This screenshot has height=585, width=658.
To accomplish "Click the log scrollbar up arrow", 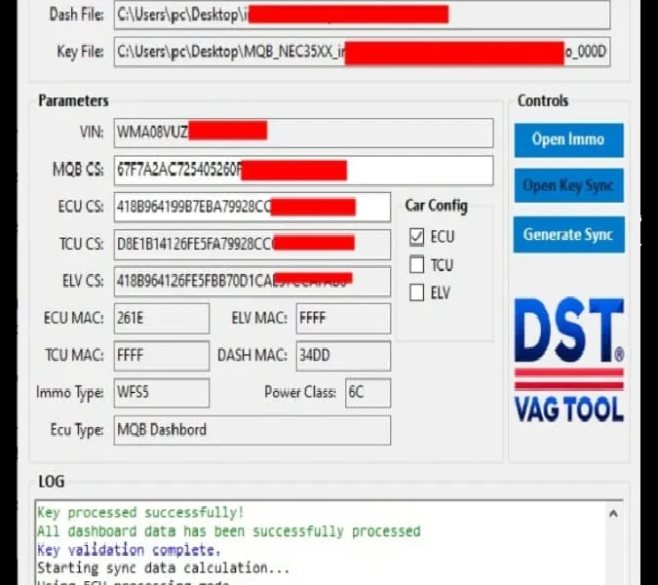I will 613,513.
